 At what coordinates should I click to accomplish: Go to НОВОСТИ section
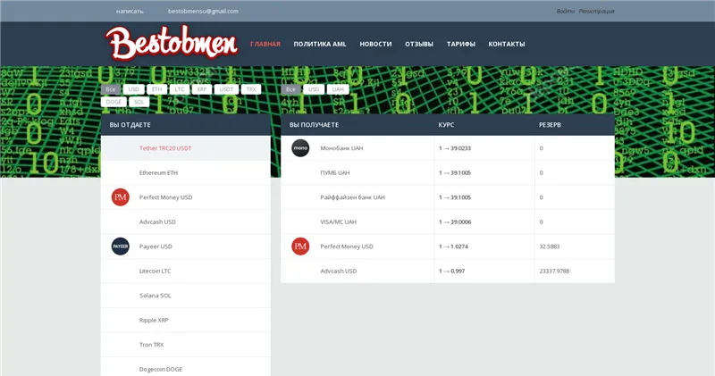point(375,44)
